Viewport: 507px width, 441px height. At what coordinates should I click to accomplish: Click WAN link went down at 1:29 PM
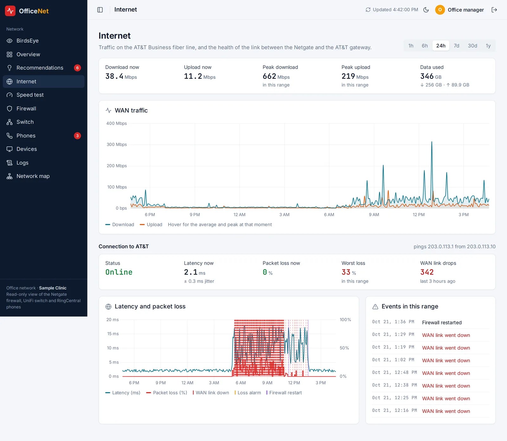[431, 335]
